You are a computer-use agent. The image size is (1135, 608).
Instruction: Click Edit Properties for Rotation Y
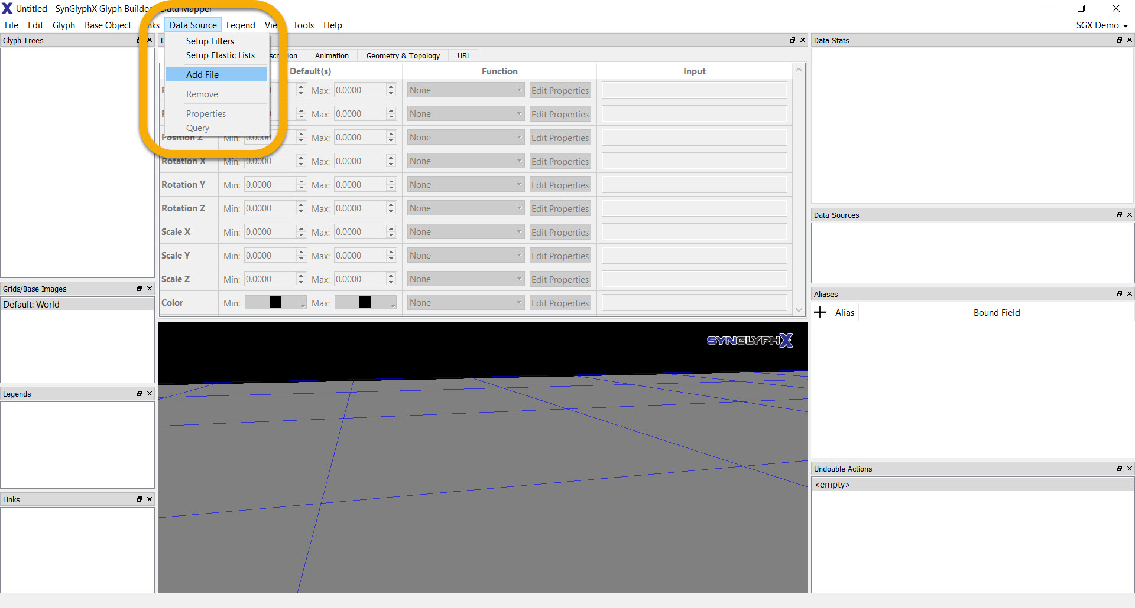560,185
